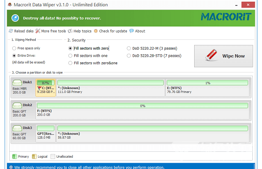
Task: Click '(All data will be erased)' note
Action: (x=29, y=62)
